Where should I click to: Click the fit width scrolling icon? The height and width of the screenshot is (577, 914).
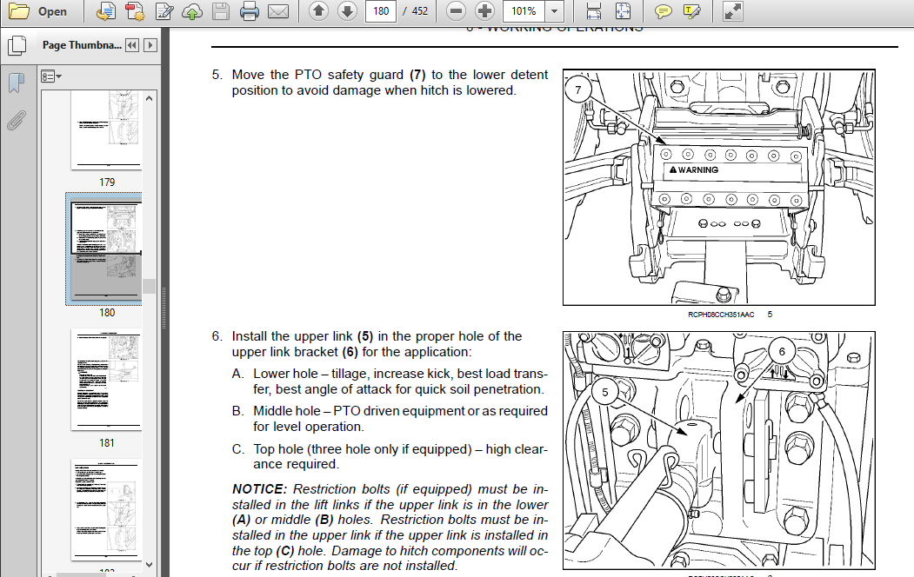click(x=593, y=11)
